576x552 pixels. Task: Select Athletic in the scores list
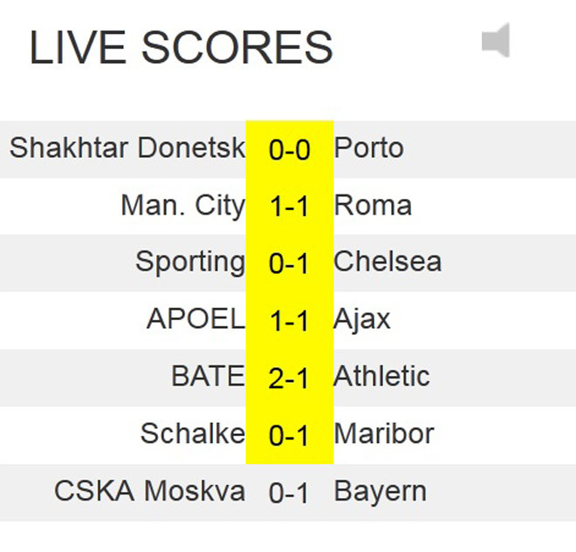click(x=381, y=376)
